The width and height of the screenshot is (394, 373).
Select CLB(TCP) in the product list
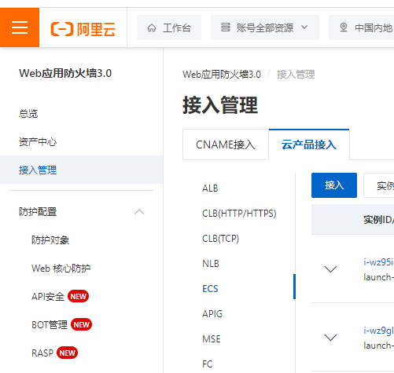220,239
